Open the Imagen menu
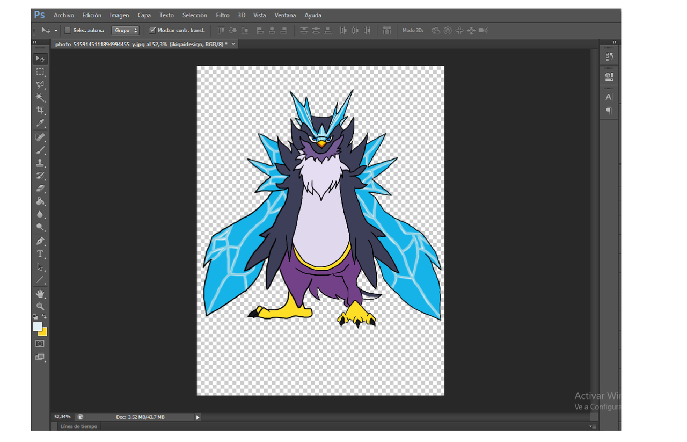 119,15
